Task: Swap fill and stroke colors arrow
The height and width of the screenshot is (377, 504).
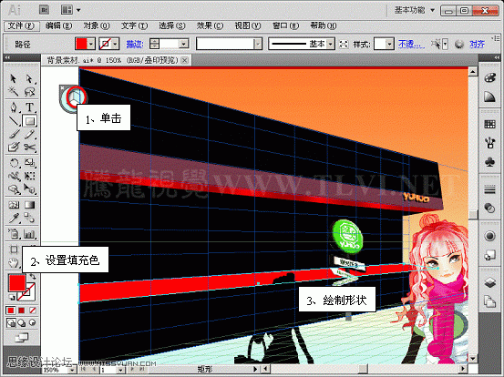Action: click(x=33, y=277)
